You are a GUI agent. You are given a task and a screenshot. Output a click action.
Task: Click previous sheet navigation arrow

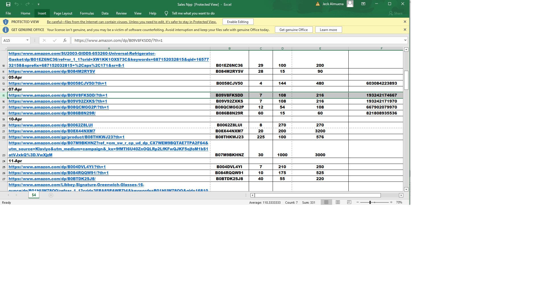tap(9, 195)
